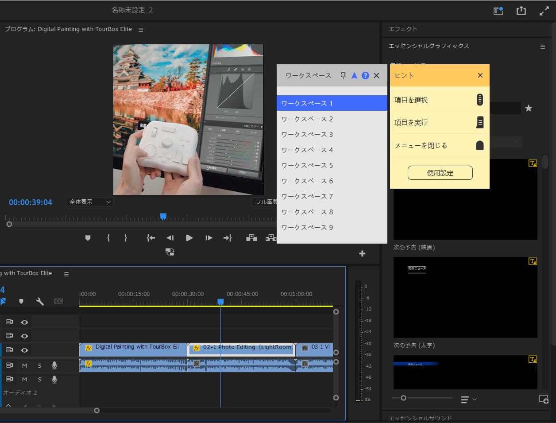
Task: Toggle visibility eye of the clip video track
Action: (x=25, y=350)
